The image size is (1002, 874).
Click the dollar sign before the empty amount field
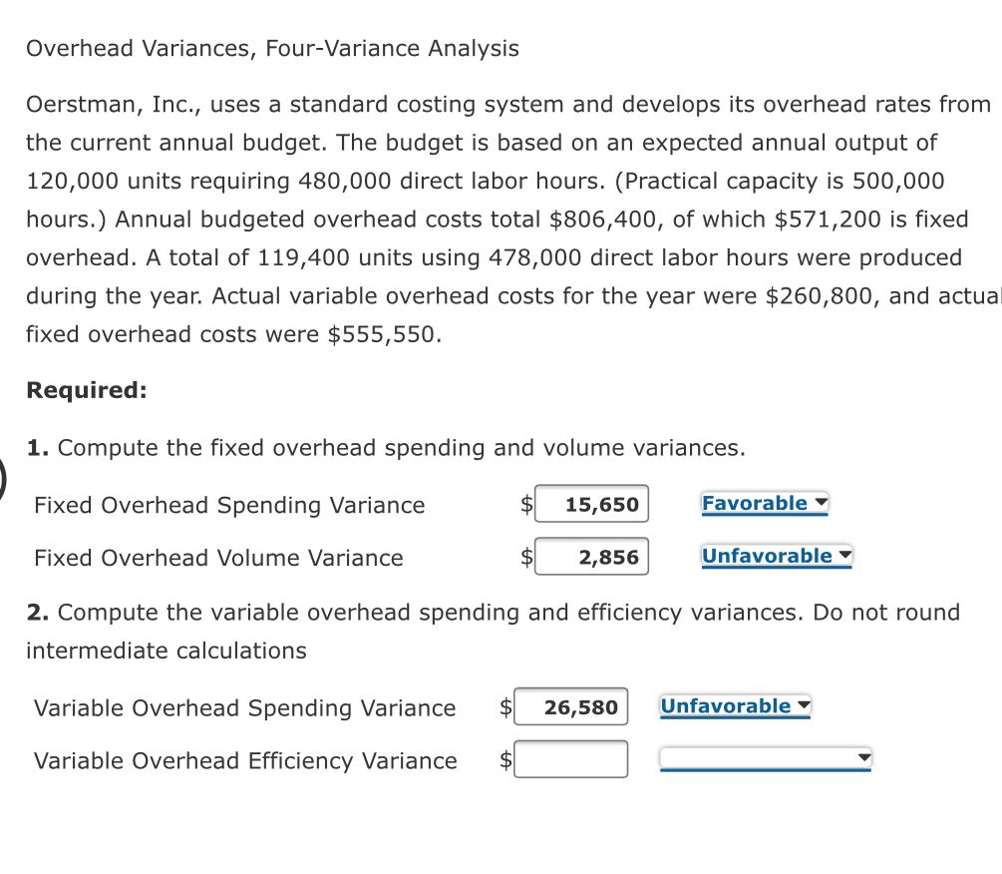[x=506, y=758]
